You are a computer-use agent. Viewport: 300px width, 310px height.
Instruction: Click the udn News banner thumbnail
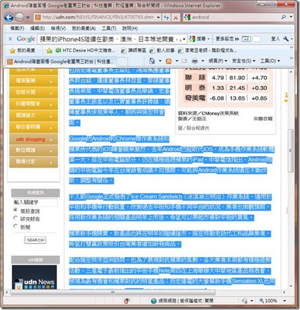(35, 277)
